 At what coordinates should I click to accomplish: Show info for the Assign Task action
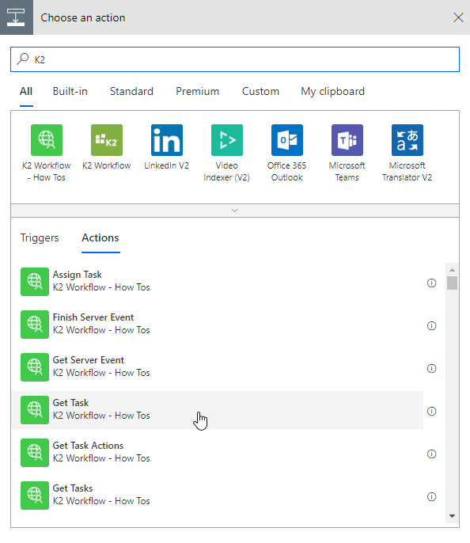click(x=431, y=283)
